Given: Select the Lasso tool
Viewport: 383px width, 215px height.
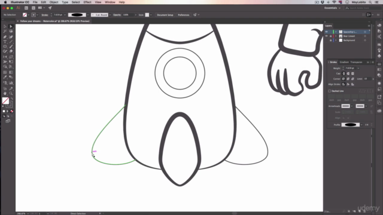Looking at the screenshot, I should coord(11,32).
